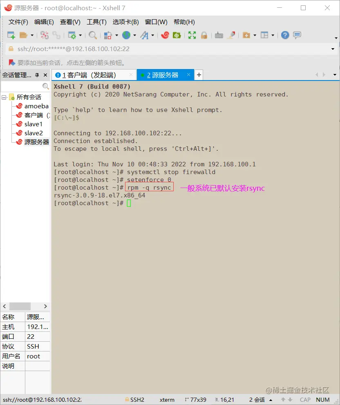Launch Xftp with the green icon
The width and height of the screenshot is (340, 405).
pyautogui.click(x=177, y=35)
